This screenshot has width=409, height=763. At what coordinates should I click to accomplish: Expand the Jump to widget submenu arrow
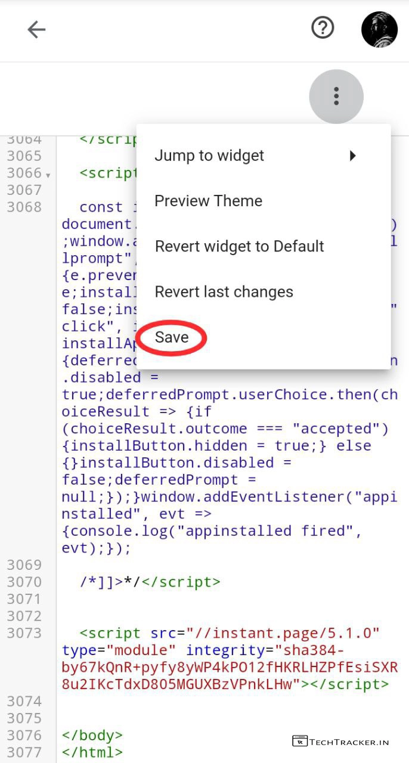click(x=352, y=156)
